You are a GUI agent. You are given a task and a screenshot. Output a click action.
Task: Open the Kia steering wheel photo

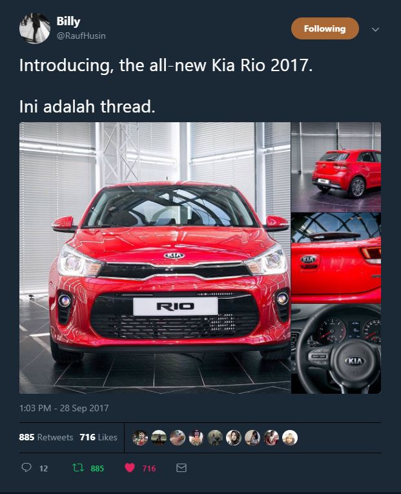point(336,349)
